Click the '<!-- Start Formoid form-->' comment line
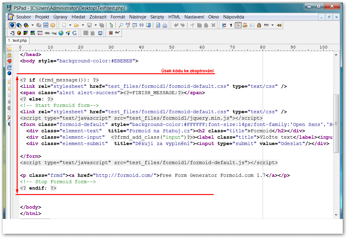Image resolution: width=347 pixels, height=238 pixels. (59, 105)
